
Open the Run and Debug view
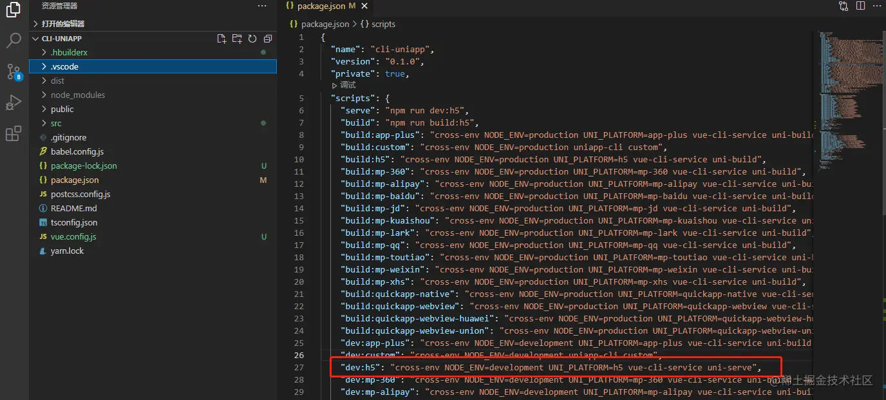click(x=14, y=102)
